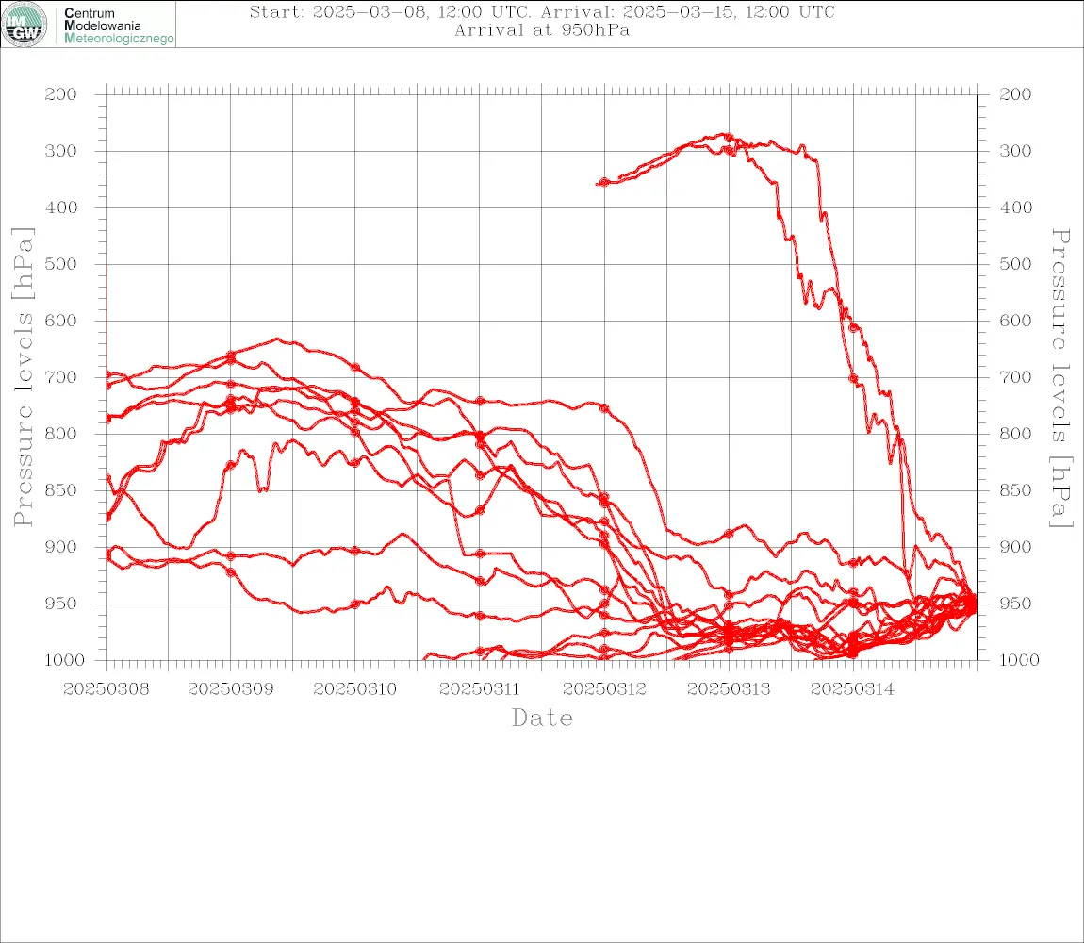This screenshot has height=943, width=1084.
Task: Click the right axis 600 label
Action: pos(1015,321)
